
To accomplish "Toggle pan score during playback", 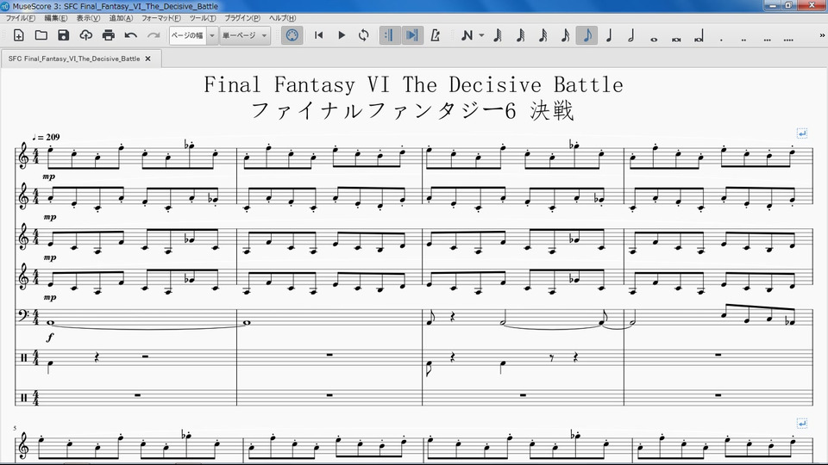I will coord(412,35).
